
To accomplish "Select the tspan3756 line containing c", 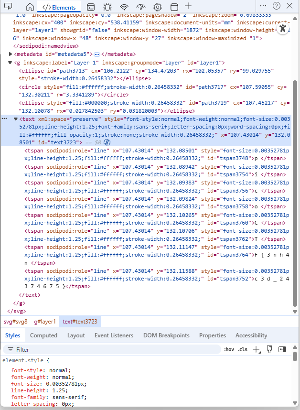I will pyautogui.click(x=157, y=187).
